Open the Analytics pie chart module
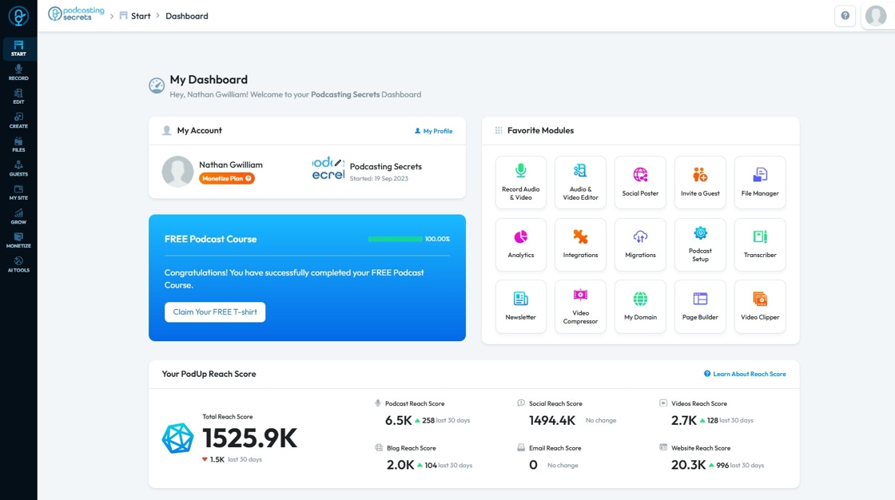 click(520, 244)
